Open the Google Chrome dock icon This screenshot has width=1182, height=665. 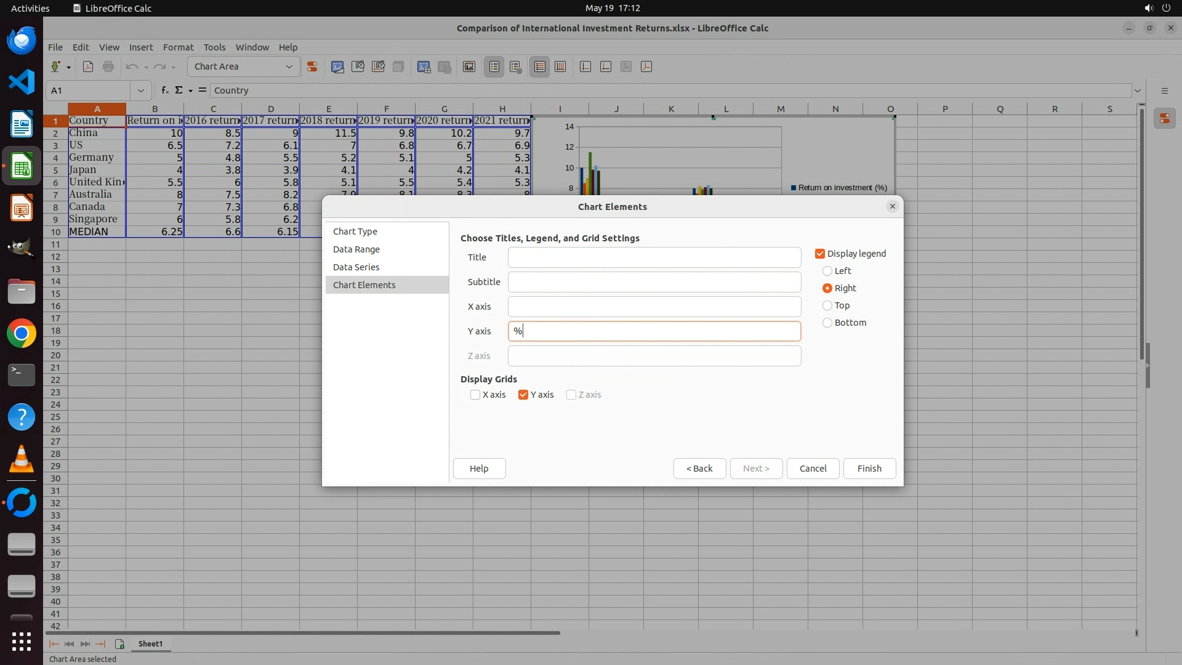[22, 334]
